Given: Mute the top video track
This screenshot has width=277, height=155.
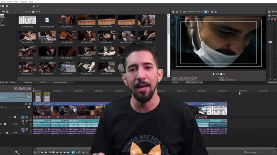Looking at the screenshot, I should (26, 94).
